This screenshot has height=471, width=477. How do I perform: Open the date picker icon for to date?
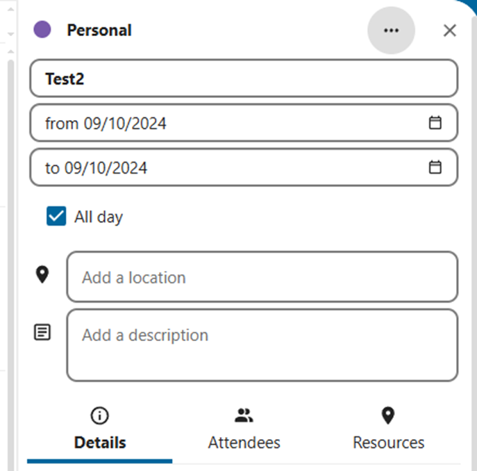tap(435, 167)
